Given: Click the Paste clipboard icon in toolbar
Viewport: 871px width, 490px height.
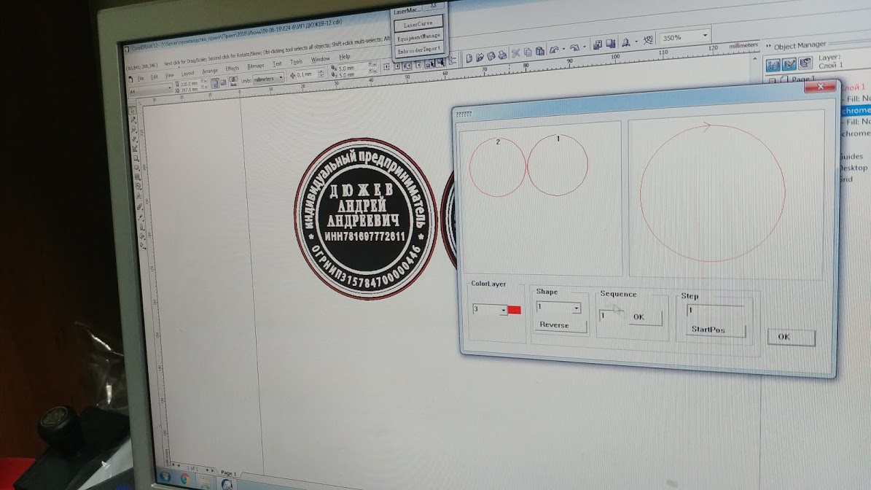Looking at the screenshot, I should point(539,52).
